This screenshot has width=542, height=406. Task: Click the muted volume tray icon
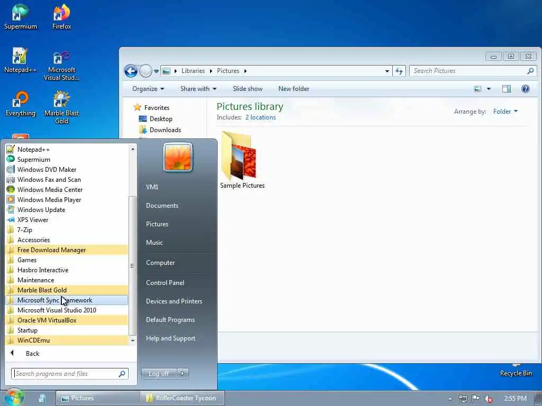488,399
